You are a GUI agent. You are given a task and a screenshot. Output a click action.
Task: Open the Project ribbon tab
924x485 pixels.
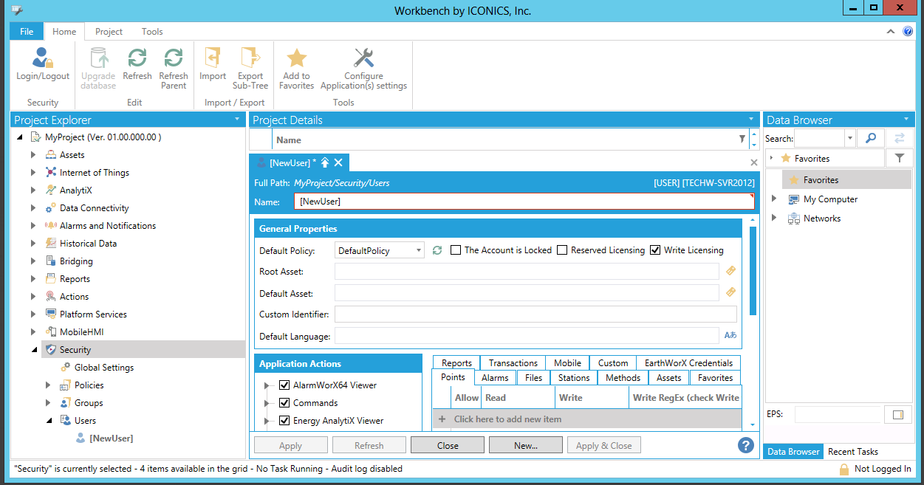[109, 32]
